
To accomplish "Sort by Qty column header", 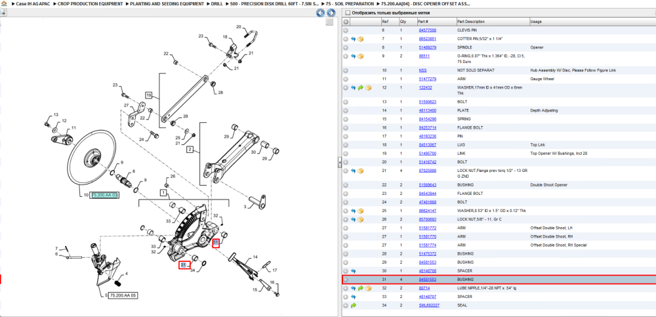I will [408, 22].
